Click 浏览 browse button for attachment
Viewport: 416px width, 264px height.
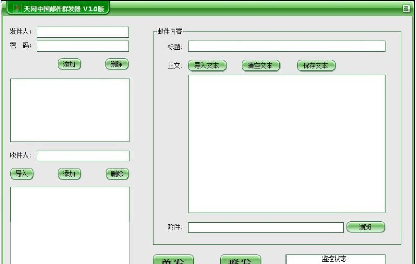(366, 227)
